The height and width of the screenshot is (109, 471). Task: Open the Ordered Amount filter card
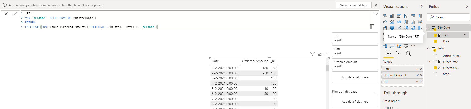tap(355, 64)
